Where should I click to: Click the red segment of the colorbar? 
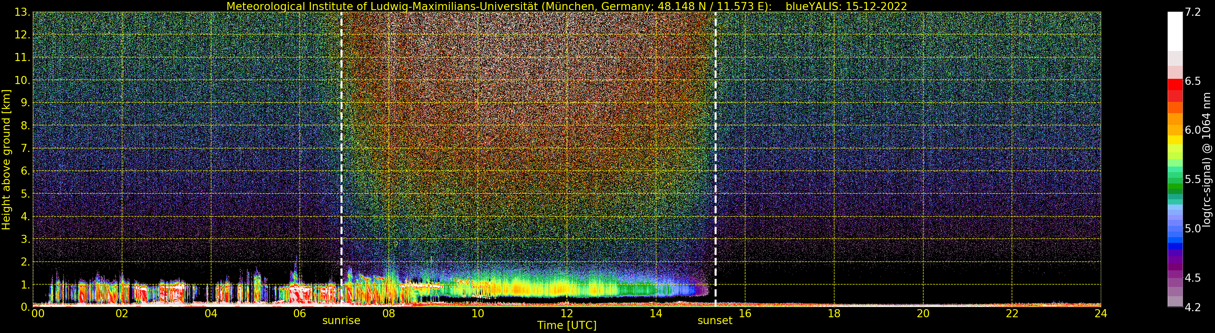coord(1175,84)
